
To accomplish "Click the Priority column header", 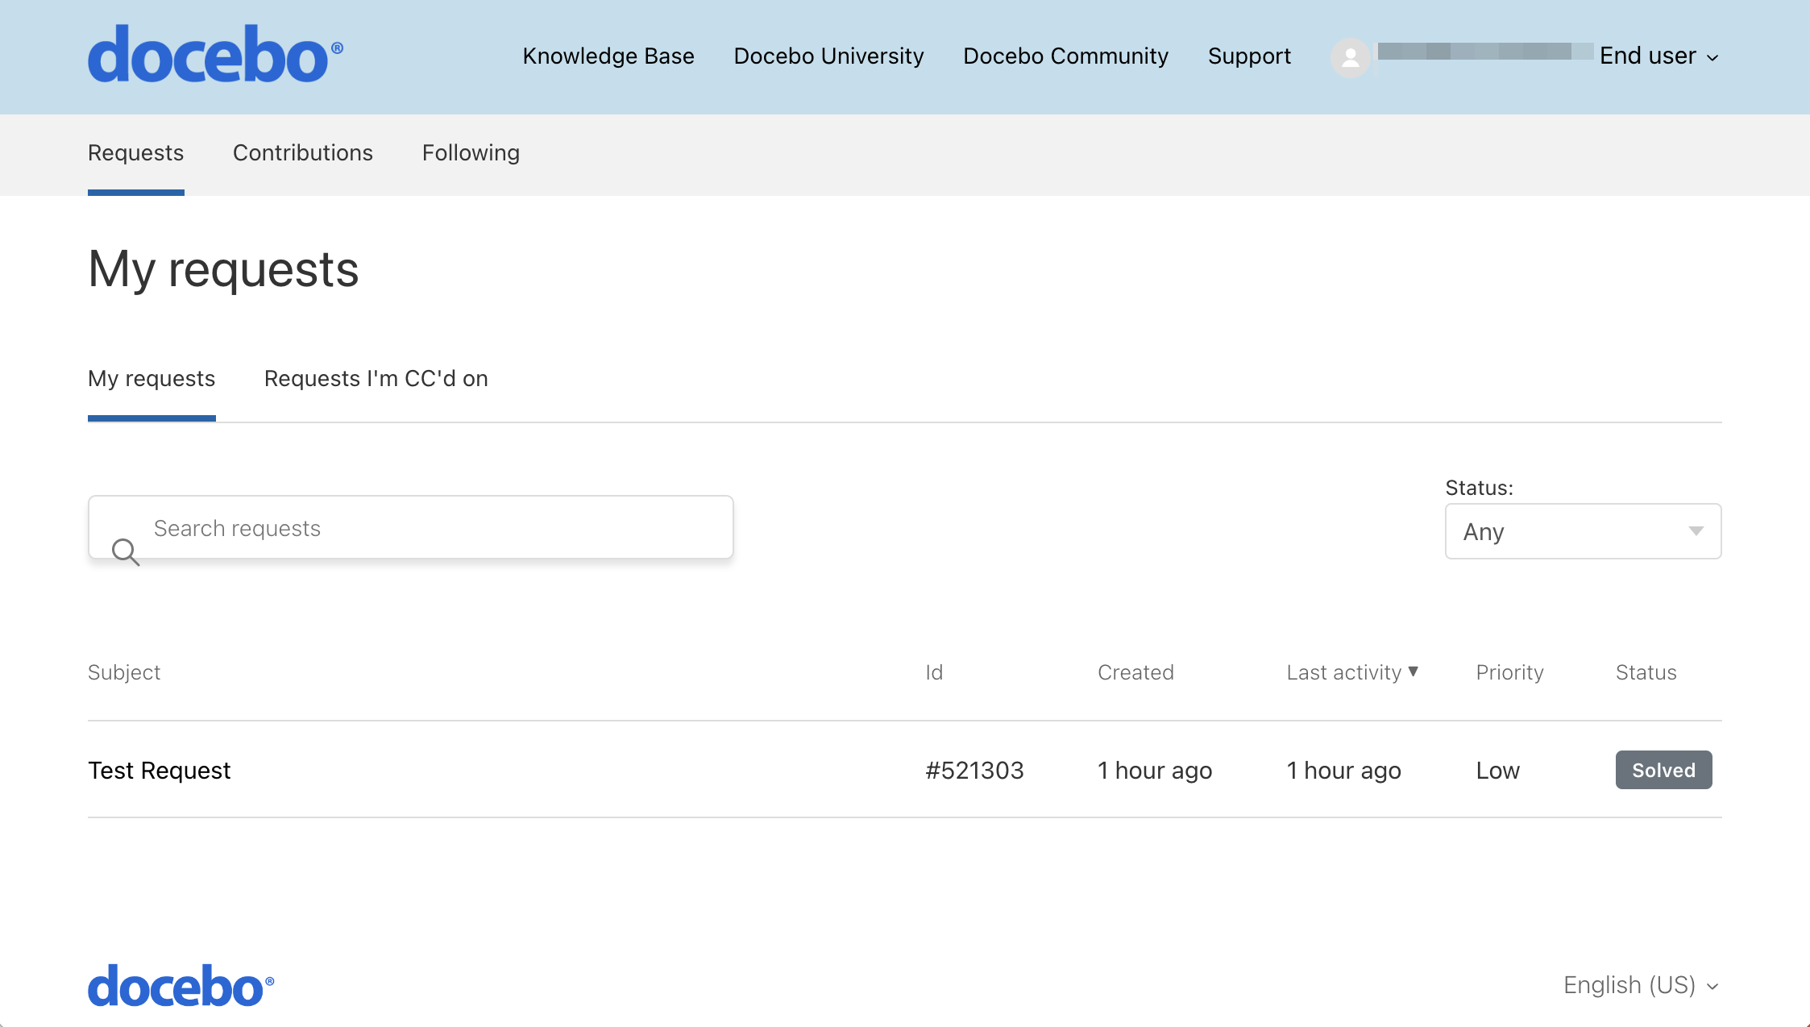I will (1509, 672).
